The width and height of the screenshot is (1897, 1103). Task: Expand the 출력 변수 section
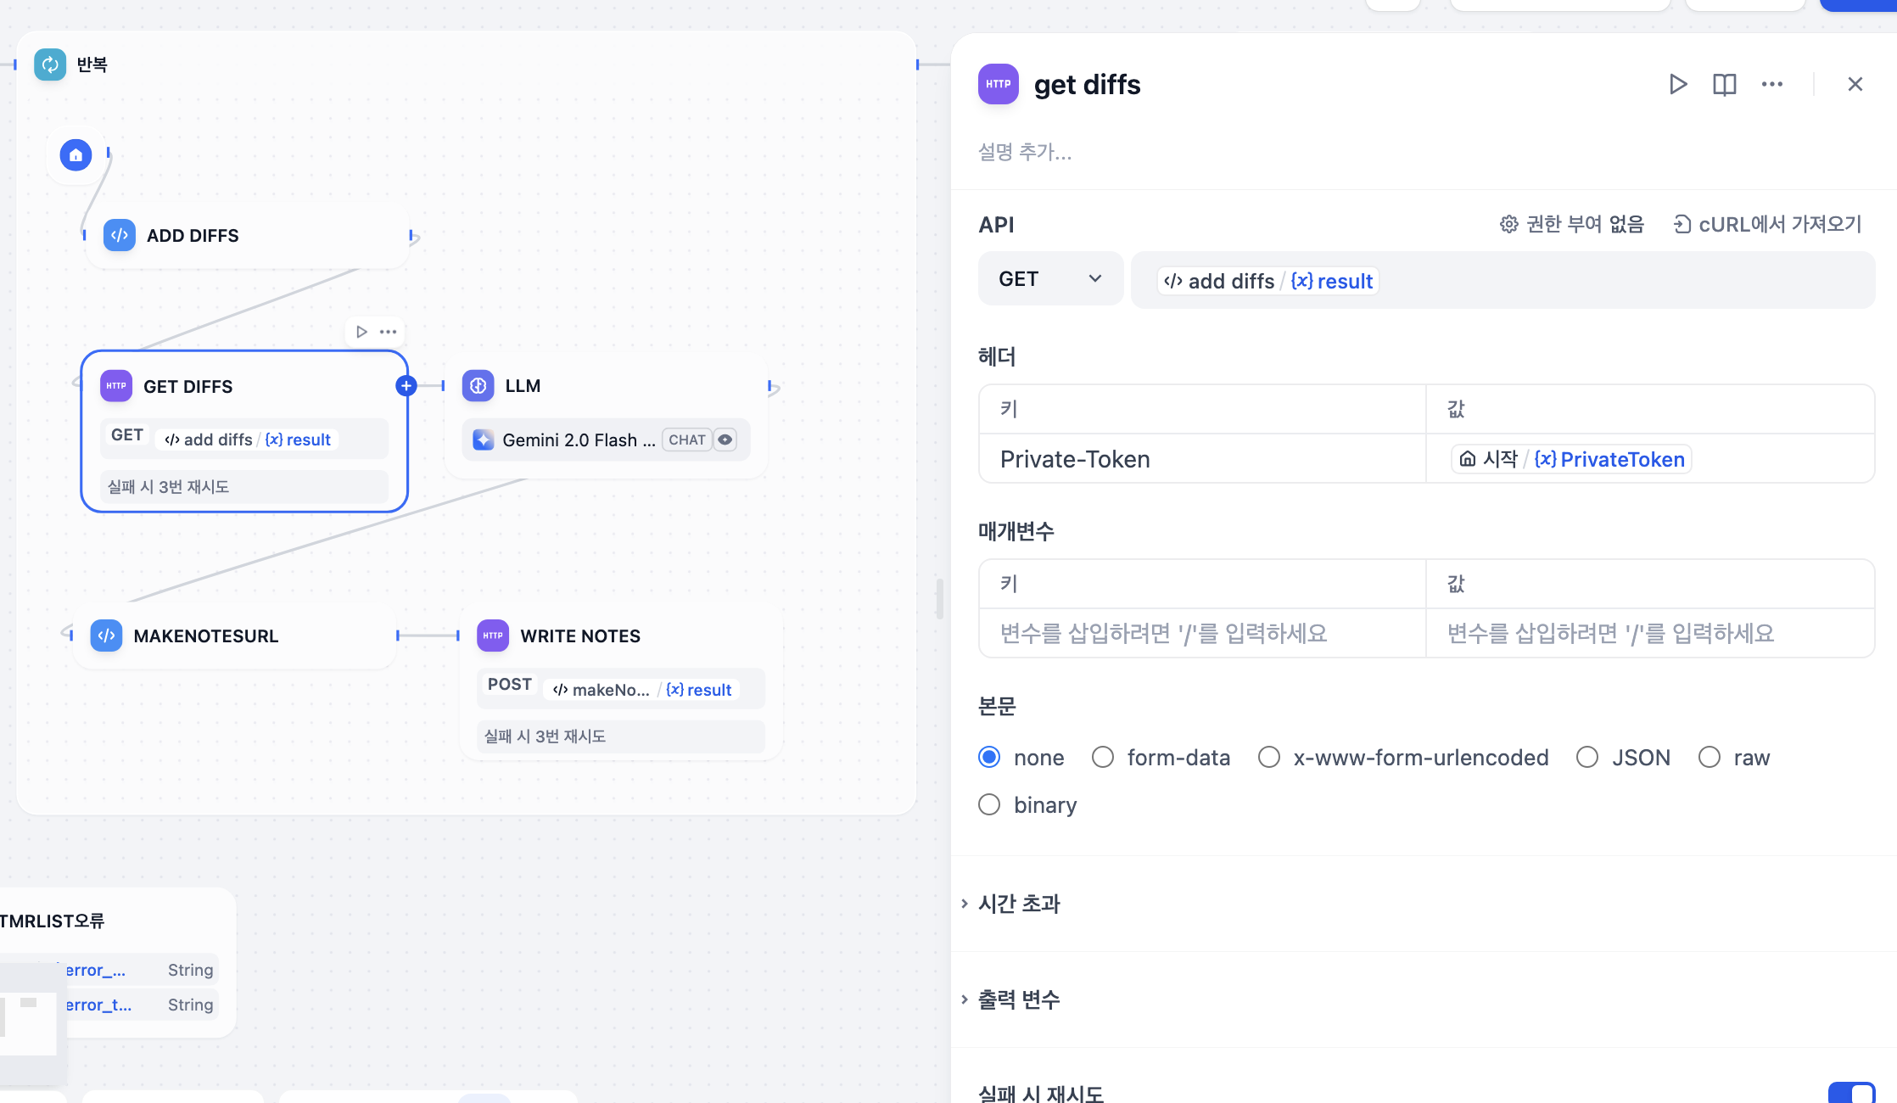[1020, 999]
